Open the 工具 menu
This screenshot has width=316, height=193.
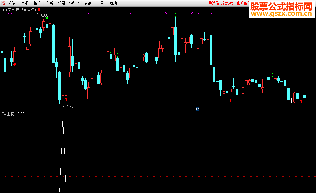(100, 4)
